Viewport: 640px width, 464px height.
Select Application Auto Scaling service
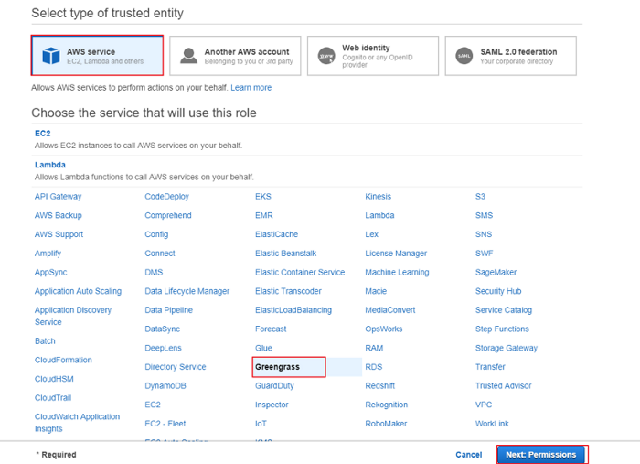(78, 291)
